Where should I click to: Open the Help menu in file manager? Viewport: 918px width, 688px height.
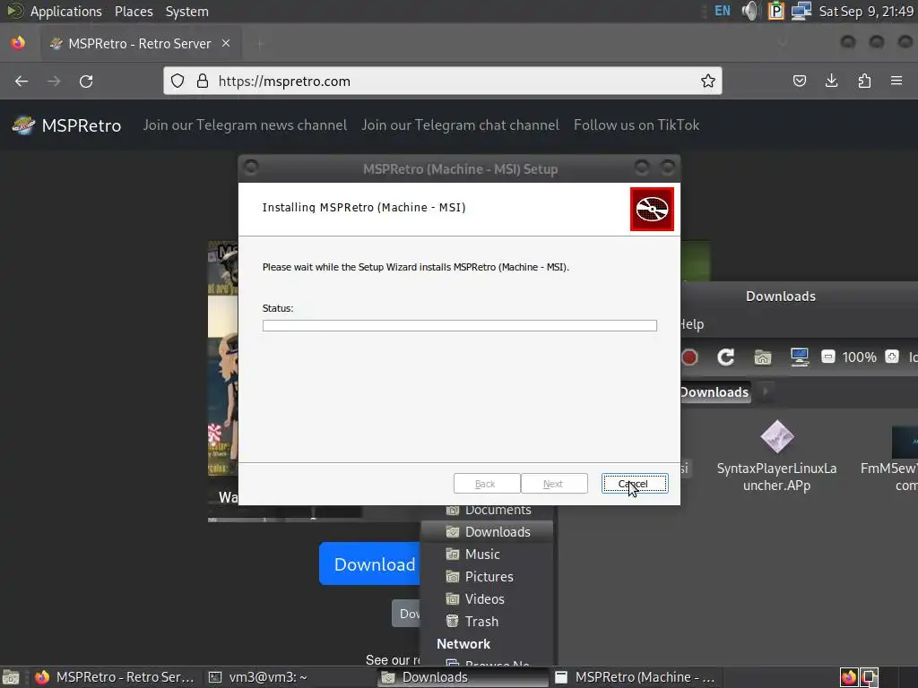click(691, 324)
